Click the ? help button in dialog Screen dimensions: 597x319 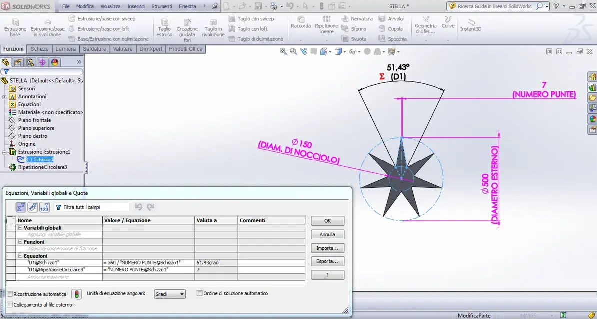327,275
